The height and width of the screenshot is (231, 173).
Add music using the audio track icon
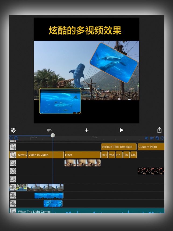point(13,211)
